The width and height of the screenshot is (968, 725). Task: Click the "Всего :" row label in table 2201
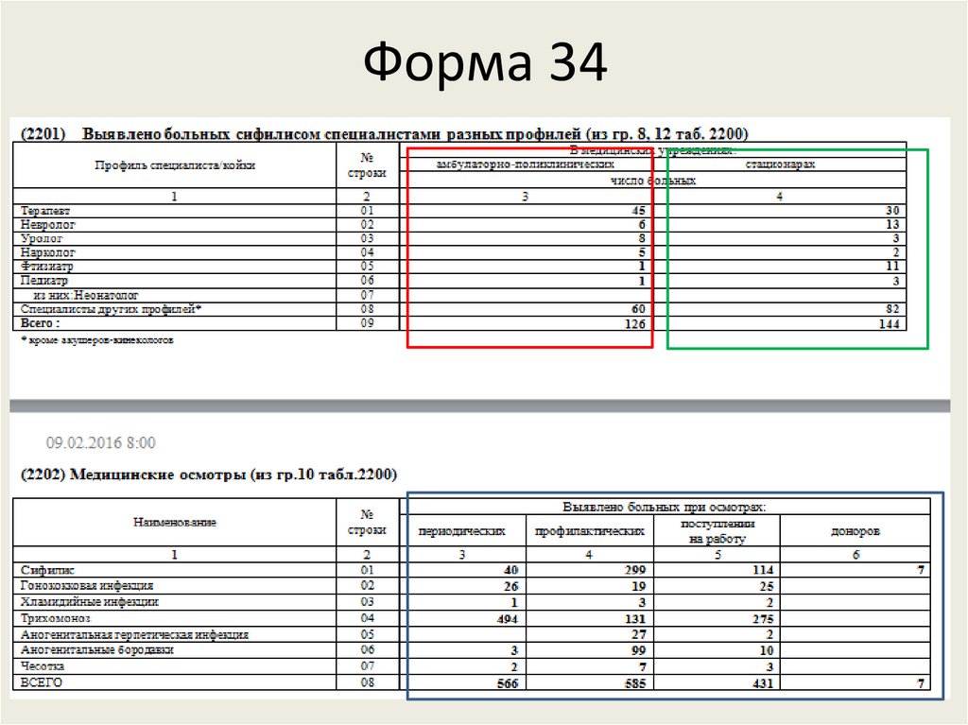pos(40,323)
